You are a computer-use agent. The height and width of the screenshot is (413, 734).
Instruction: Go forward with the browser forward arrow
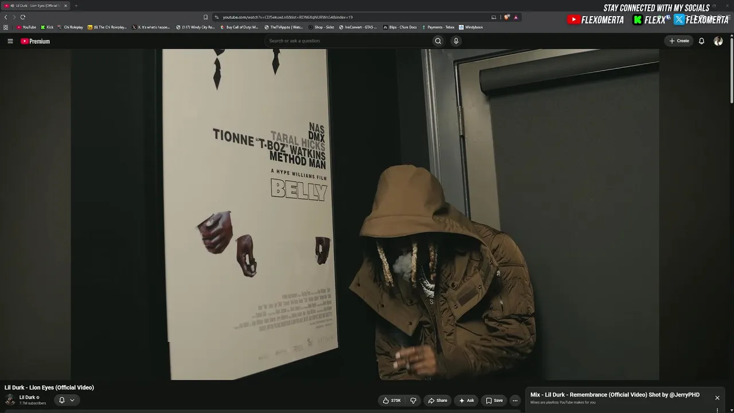coord(14,17)
